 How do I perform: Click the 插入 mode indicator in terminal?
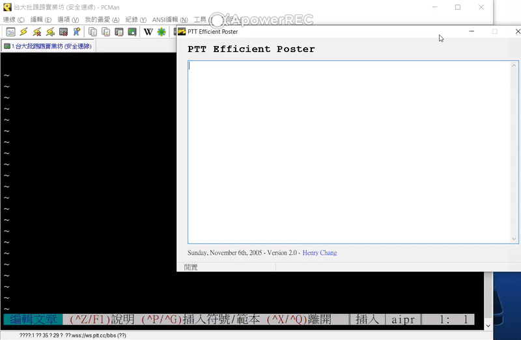pos(367,319)
